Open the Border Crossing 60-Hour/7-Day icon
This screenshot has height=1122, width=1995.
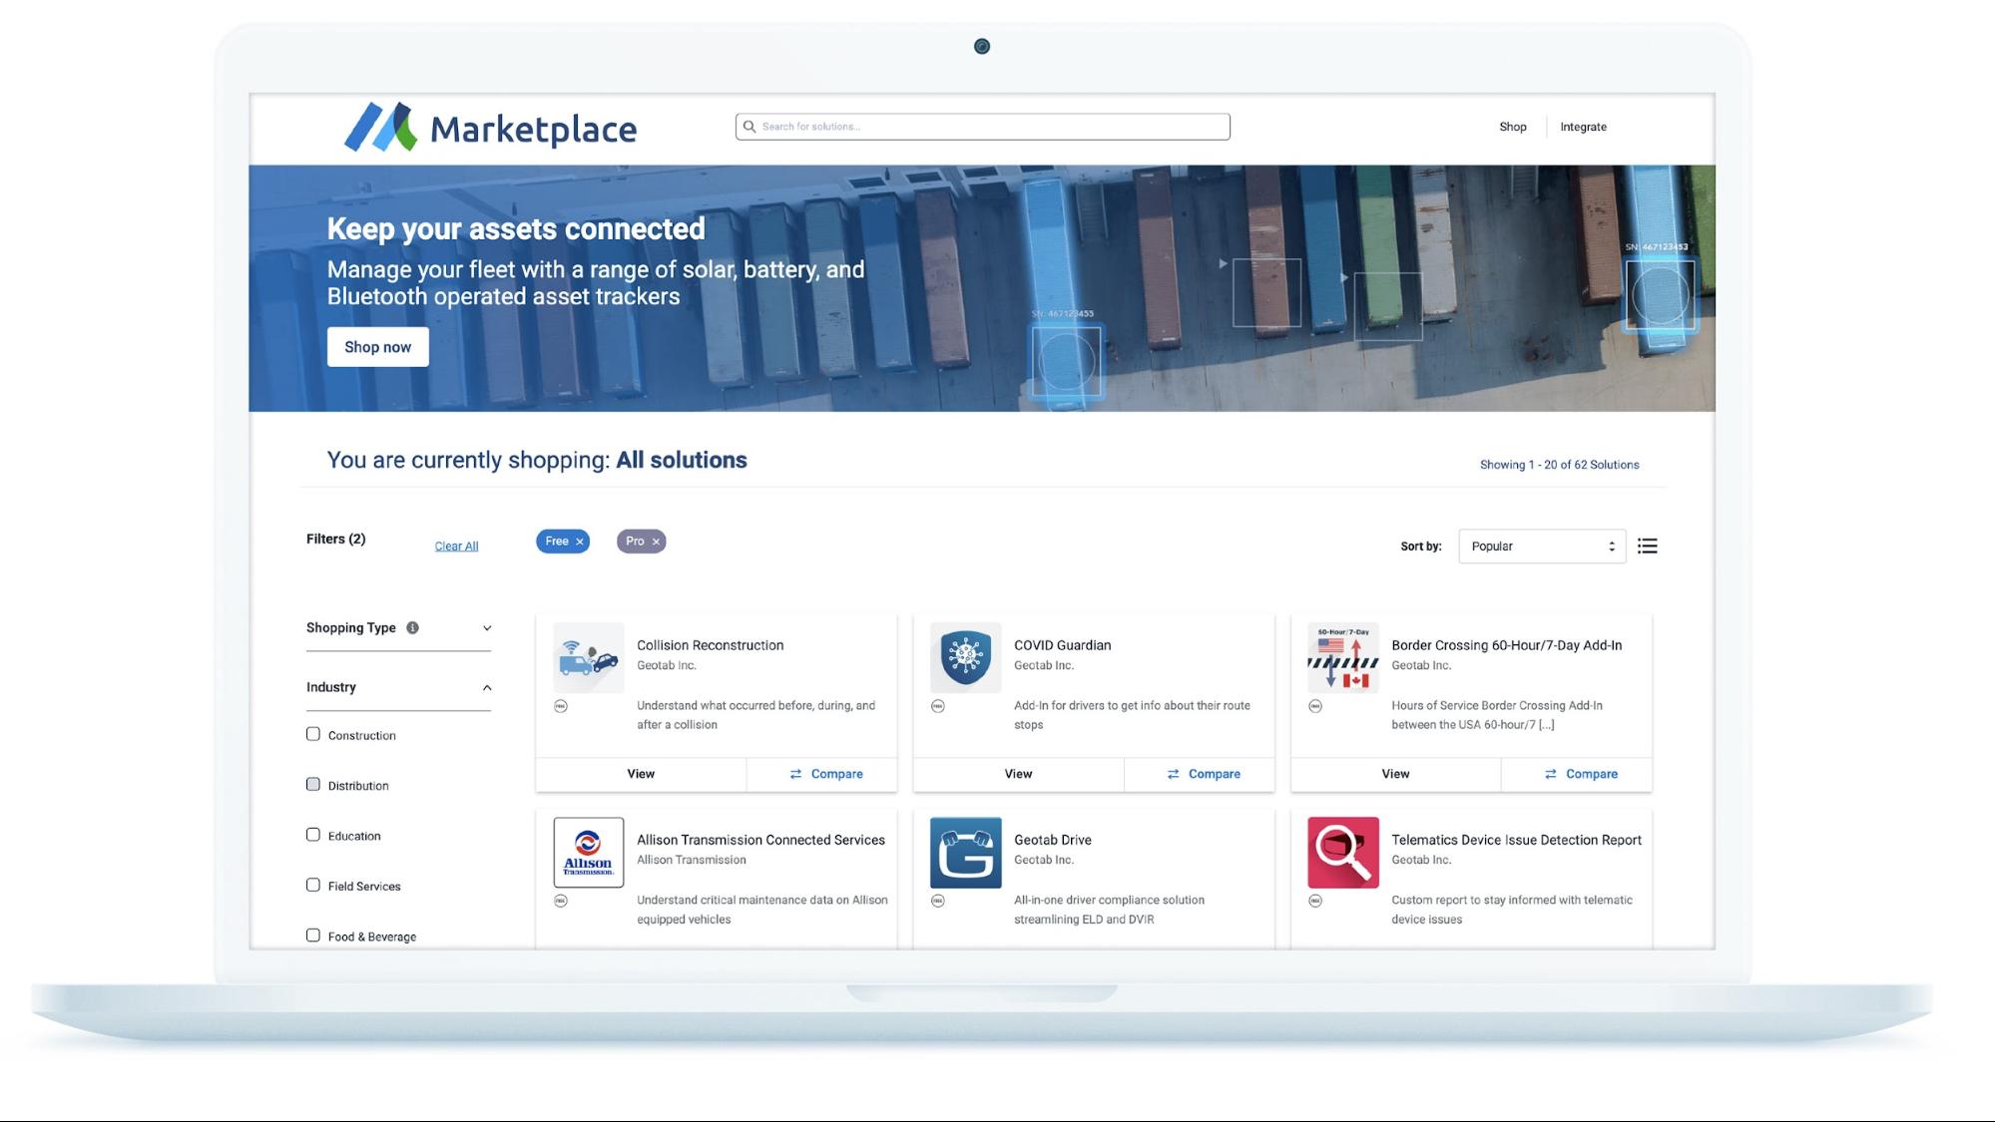(x=1342, y=658)
